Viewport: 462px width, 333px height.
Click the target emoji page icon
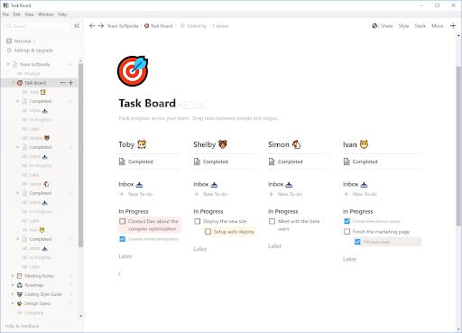pos(133,71)
